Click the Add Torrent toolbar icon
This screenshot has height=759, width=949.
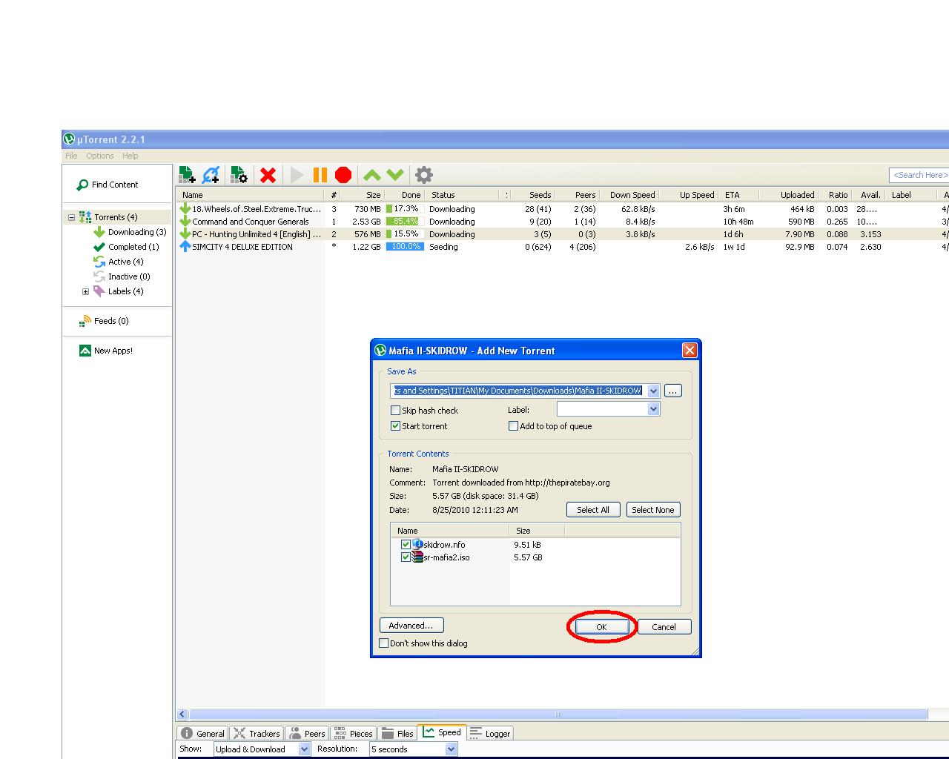pos(187,175)
